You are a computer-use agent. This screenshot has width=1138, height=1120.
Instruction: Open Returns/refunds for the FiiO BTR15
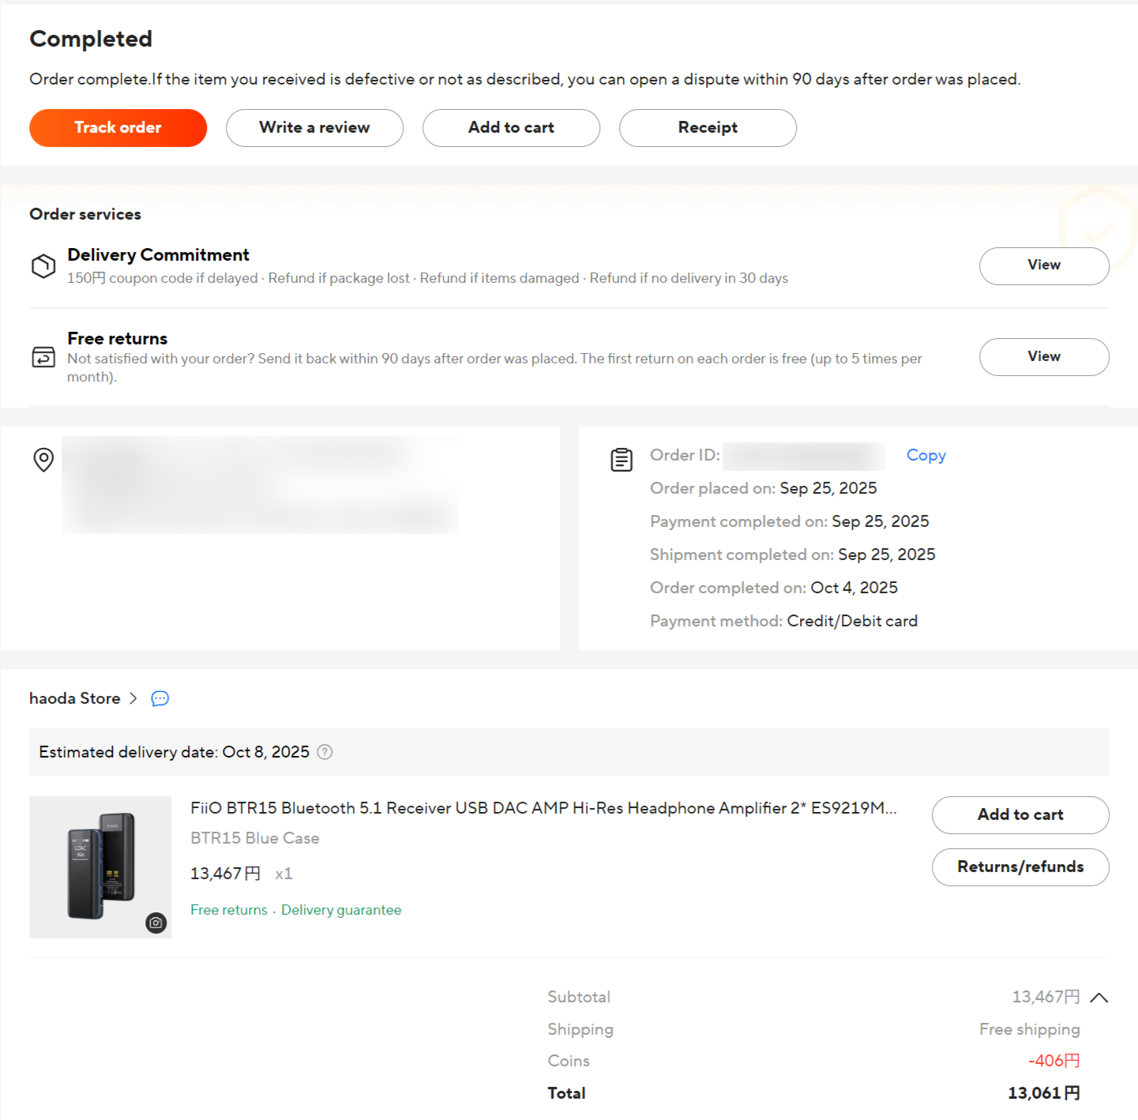point(1020,867)
